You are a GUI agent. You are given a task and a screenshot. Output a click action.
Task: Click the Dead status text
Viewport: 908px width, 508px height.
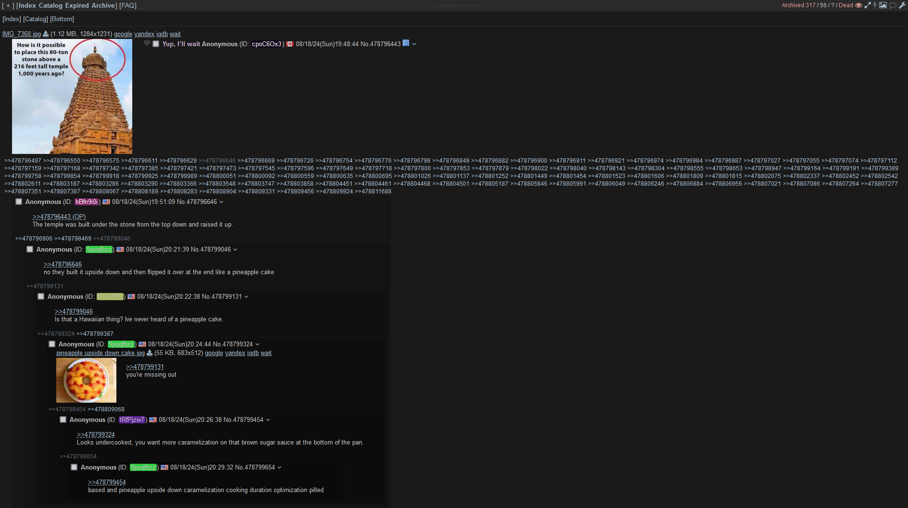[845, 5]
